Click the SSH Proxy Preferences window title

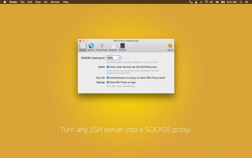[x=126, y=41]
